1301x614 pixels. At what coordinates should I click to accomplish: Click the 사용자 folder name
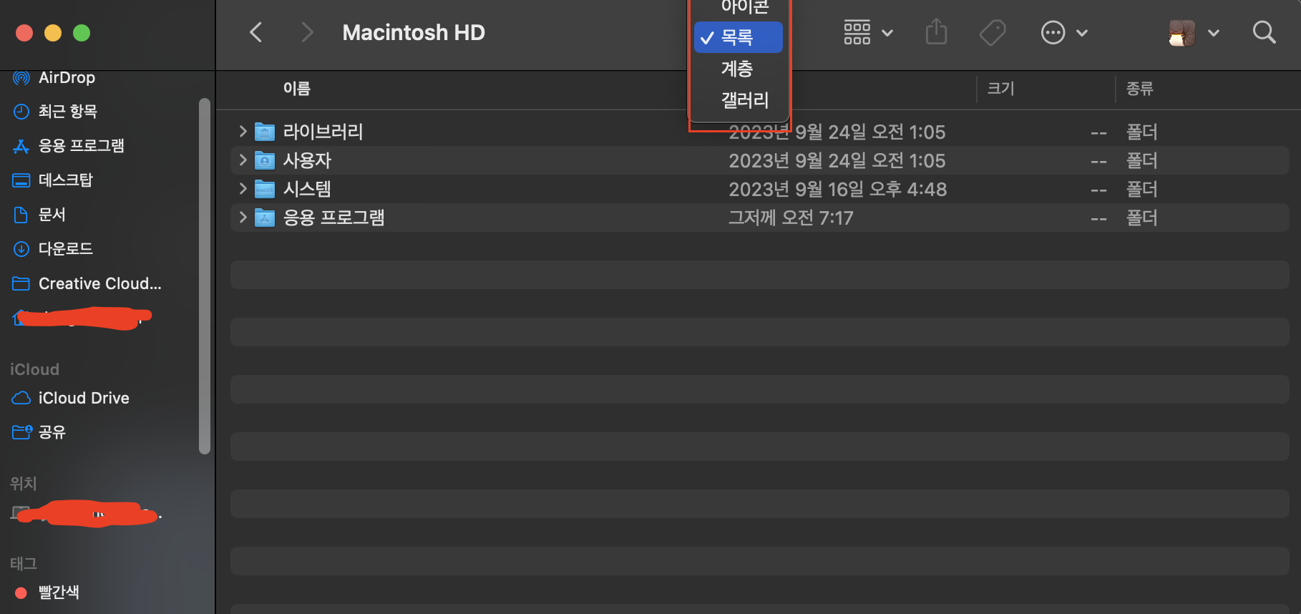coord(307,160)
